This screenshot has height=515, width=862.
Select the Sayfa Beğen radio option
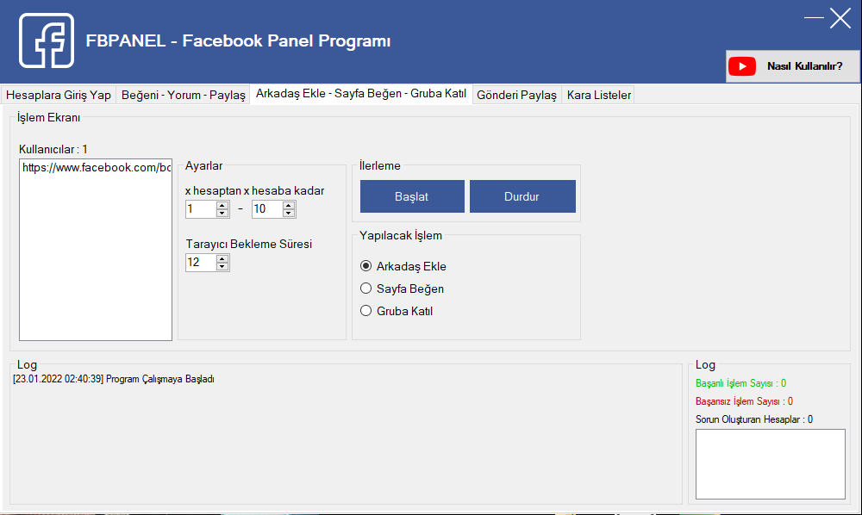366,289
